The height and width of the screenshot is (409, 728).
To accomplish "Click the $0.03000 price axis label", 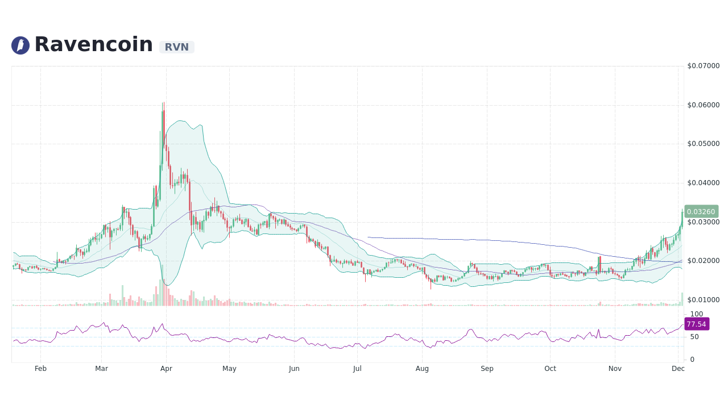I will [704, 222].
